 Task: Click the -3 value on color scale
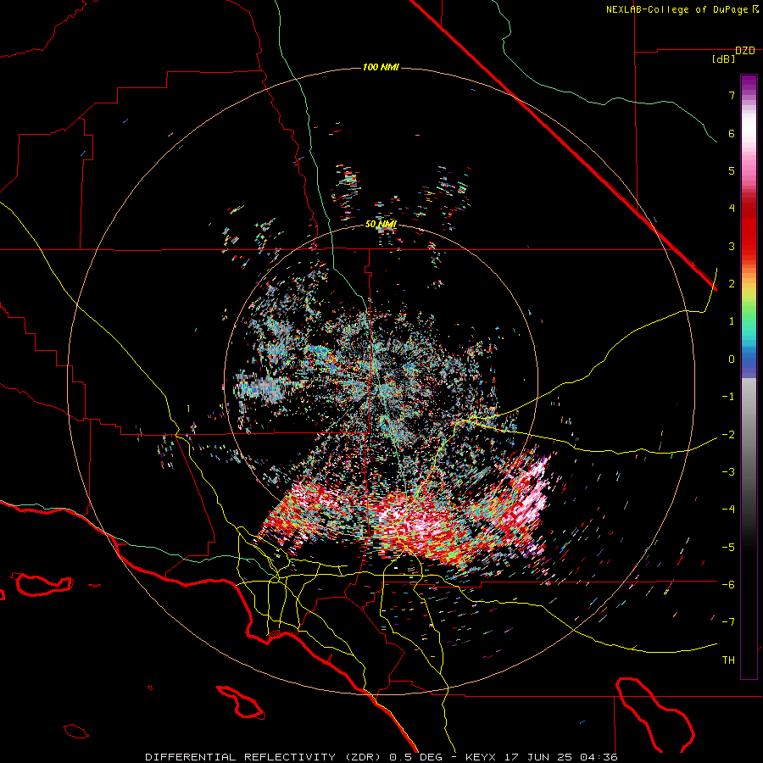pos(728,472)
